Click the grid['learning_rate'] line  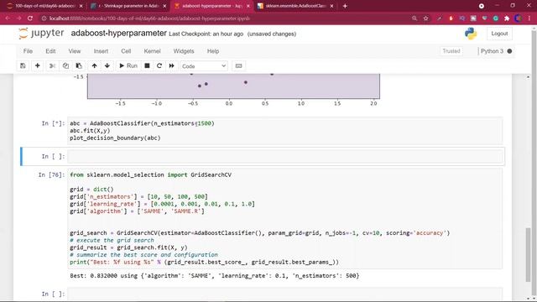[162, 204]
